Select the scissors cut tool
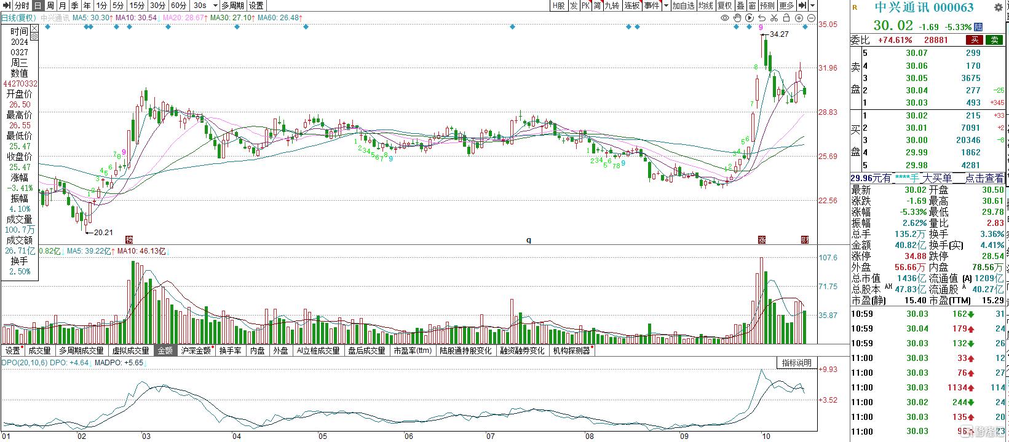This screenshot has width=1009, height=442. coord(774,18)
